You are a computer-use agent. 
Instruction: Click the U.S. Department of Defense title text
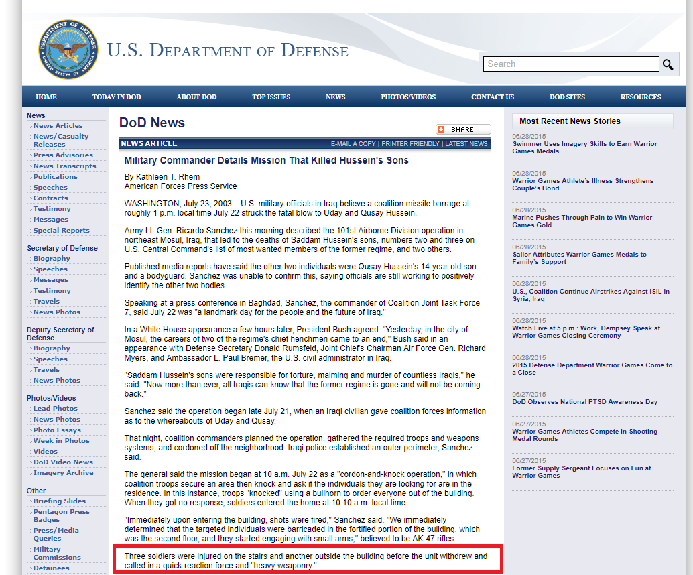pyautogui.click(x=228, y=50)
